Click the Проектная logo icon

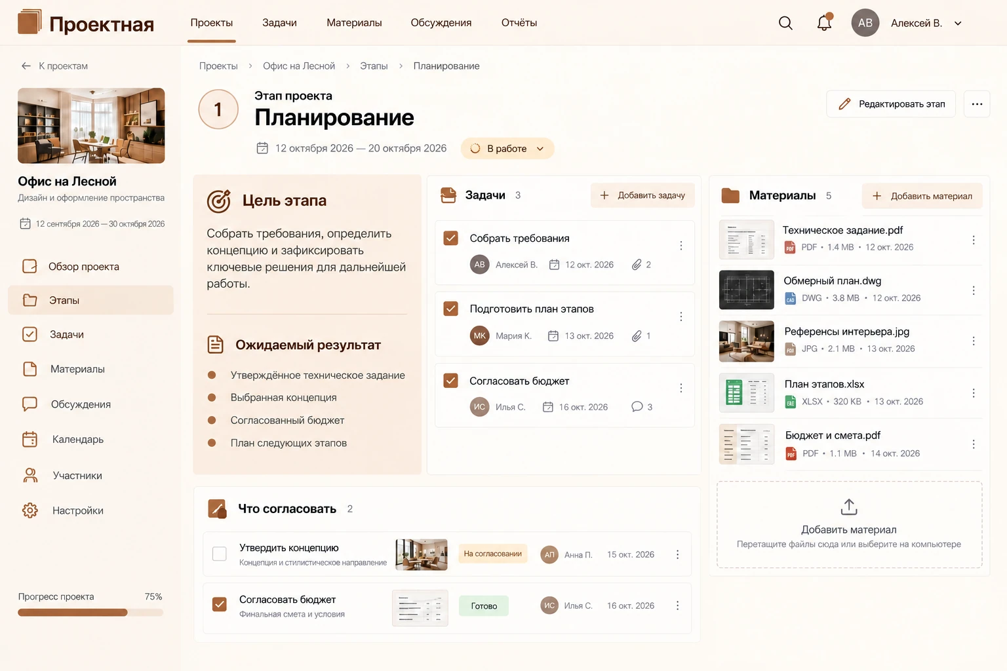click(x=30, y=22)
